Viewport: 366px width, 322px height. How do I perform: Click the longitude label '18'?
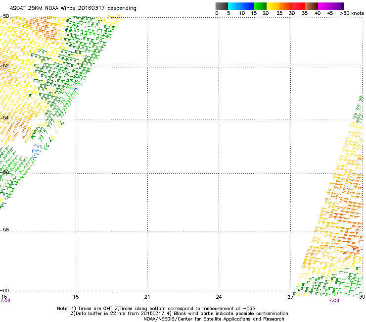pos(76,297)
